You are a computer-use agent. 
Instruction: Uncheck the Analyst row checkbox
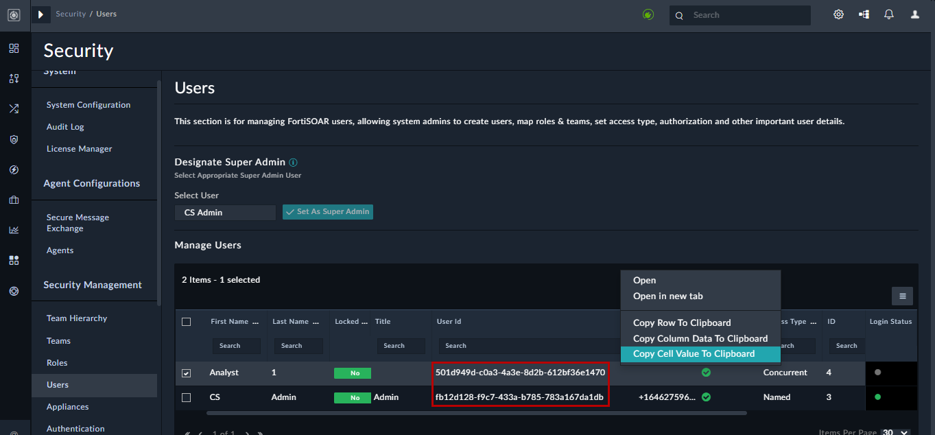187,373
